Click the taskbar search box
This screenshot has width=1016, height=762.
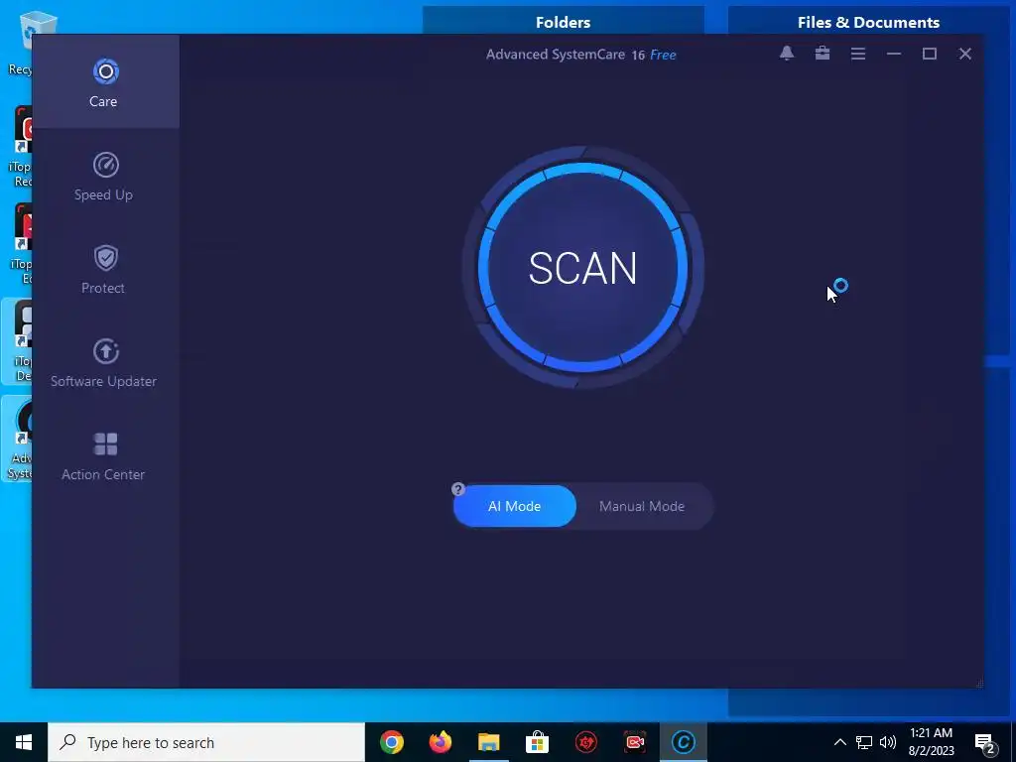point(206,742)
